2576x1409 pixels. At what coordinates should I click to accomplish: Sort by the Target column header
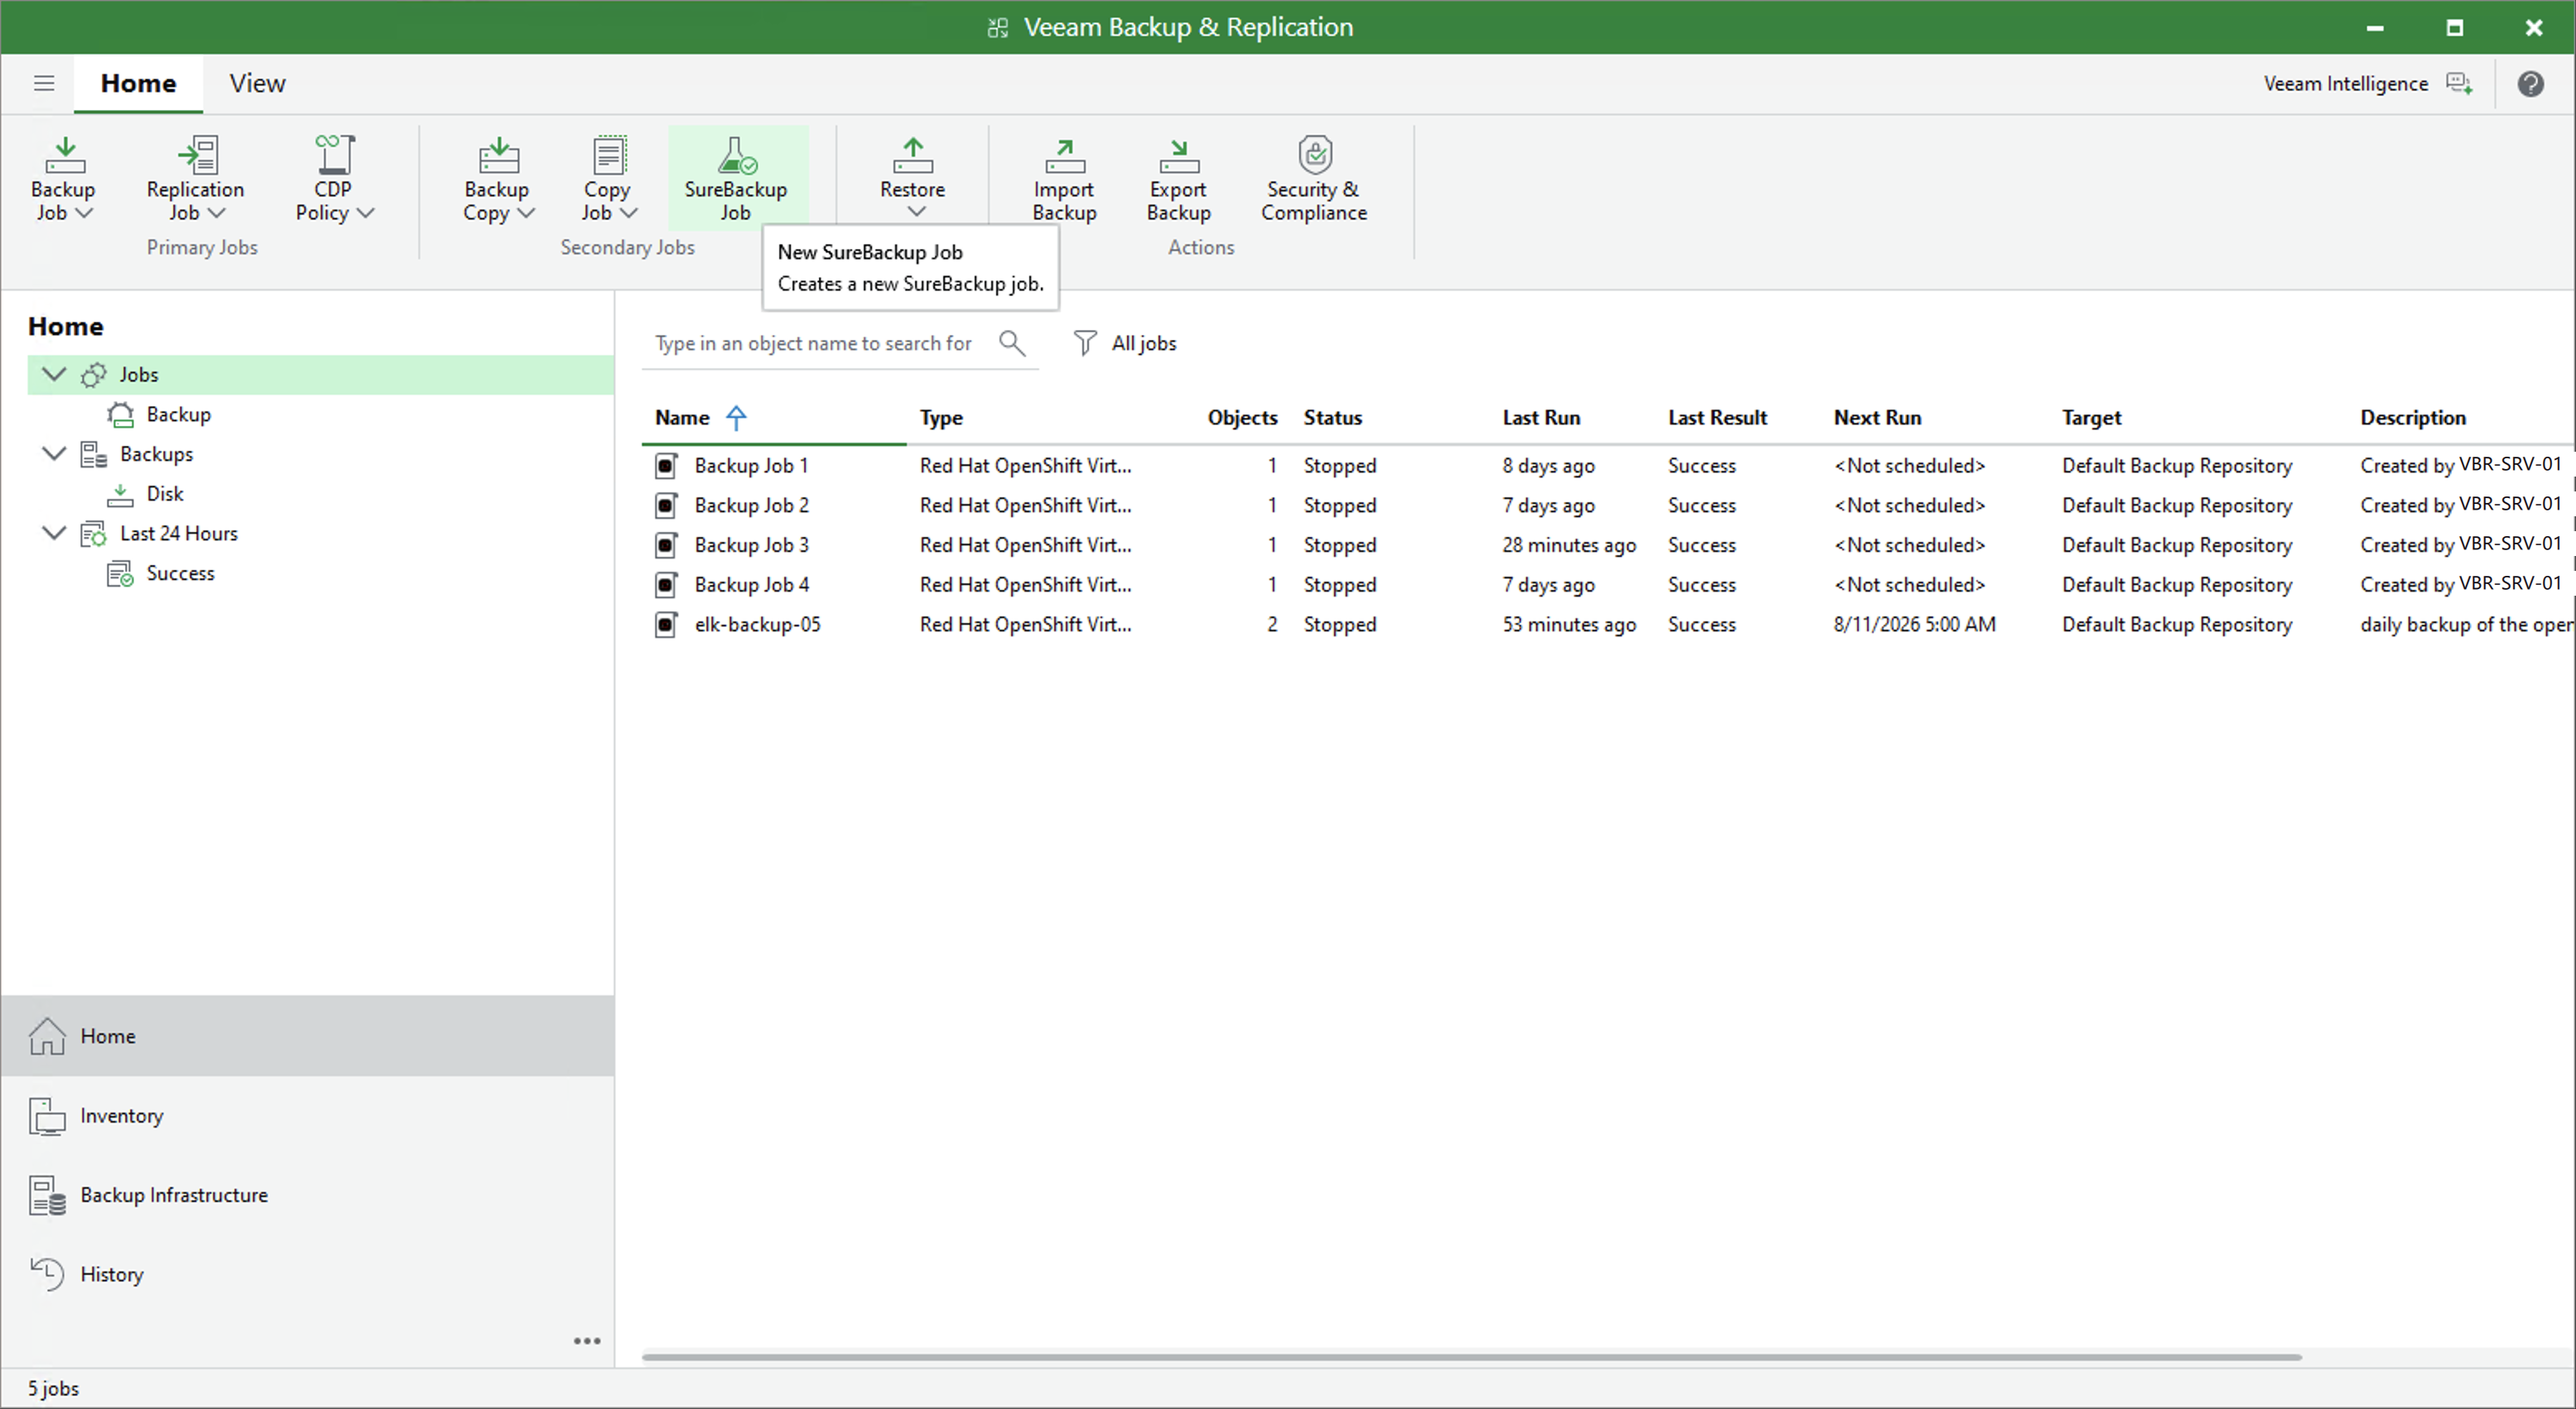coord(2091,418)
